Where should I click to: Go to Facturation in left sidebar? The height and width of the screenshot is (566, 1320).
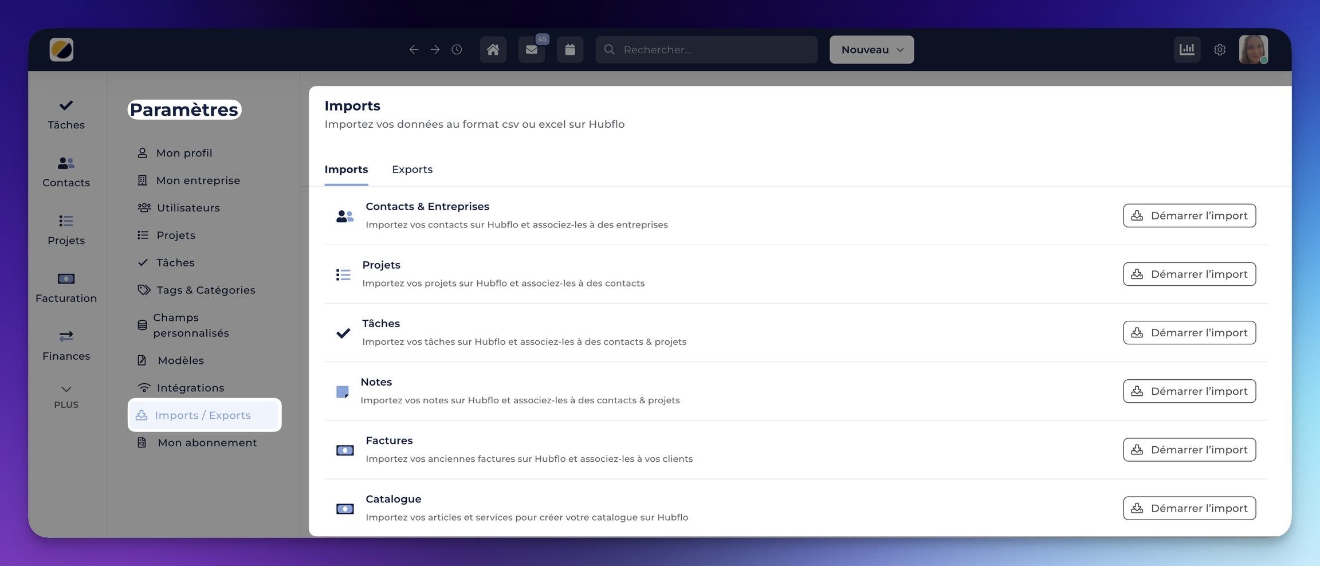(x=66, y=288)
